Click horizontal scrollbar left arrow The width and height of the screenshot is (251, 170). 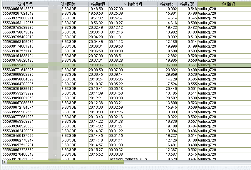pyautogui.click(x=4, y=162)
